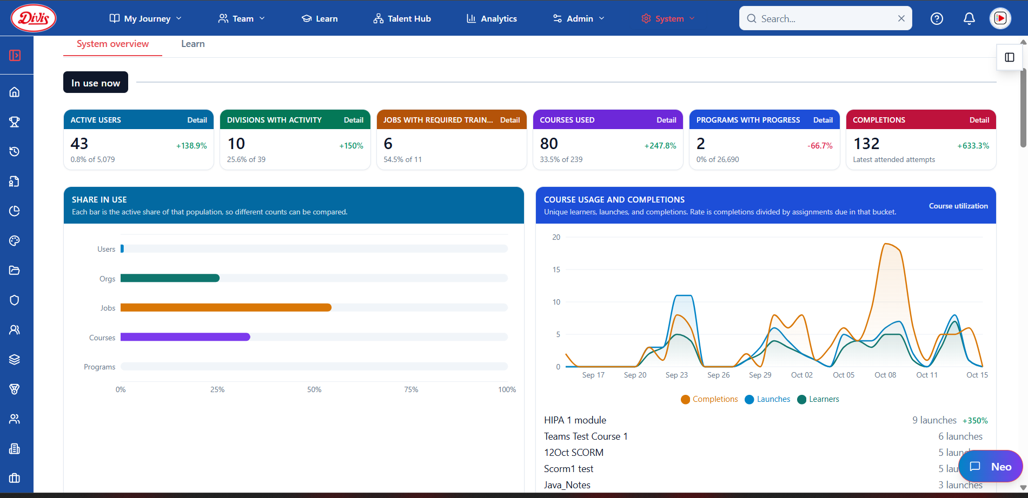Select Java_Notes course row
The image size is (1028, 498).
766,485
